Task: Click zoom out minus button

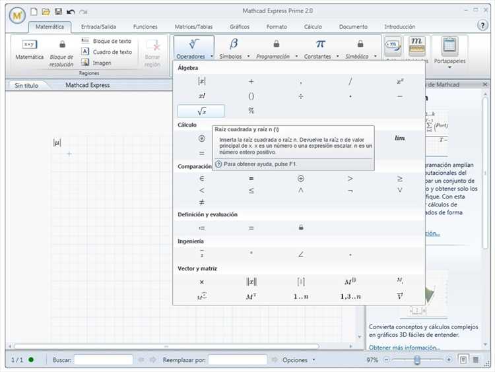Action: coord(386,359)
